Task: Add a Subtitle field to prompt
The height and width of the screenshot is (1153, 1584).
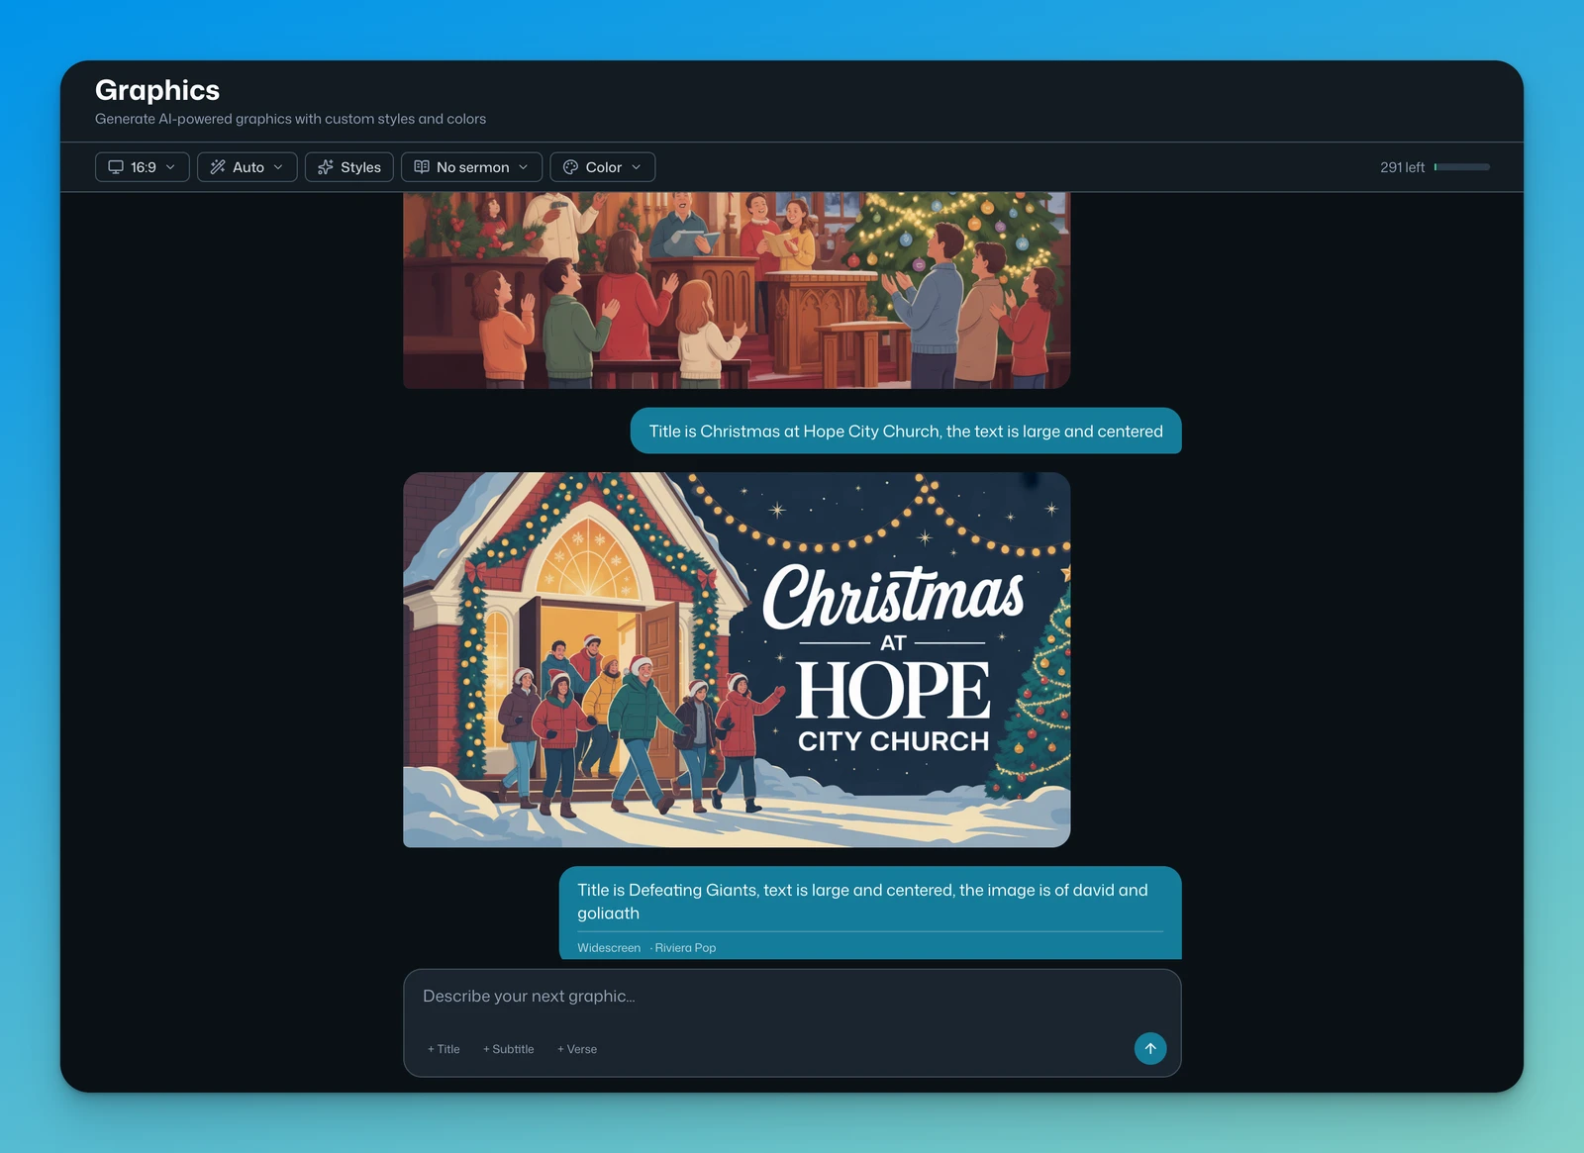Action: [508, 1049]
